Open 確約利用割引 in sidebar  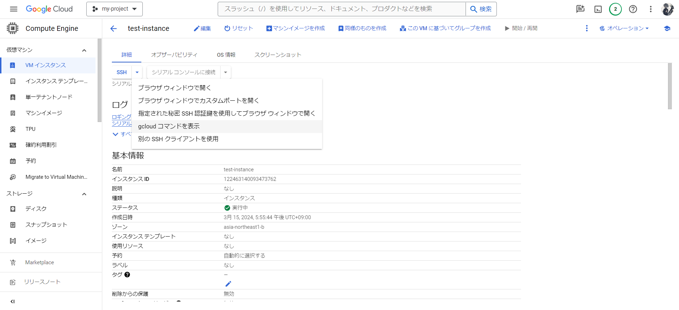coord(48,145)
